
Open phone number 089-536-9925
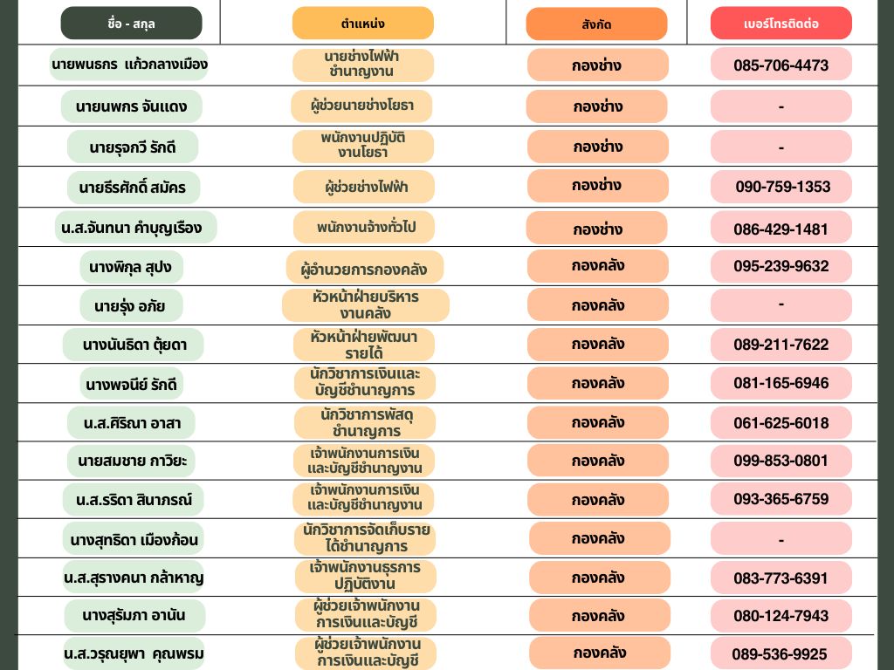pyautogui.click(x=779, y=653)
